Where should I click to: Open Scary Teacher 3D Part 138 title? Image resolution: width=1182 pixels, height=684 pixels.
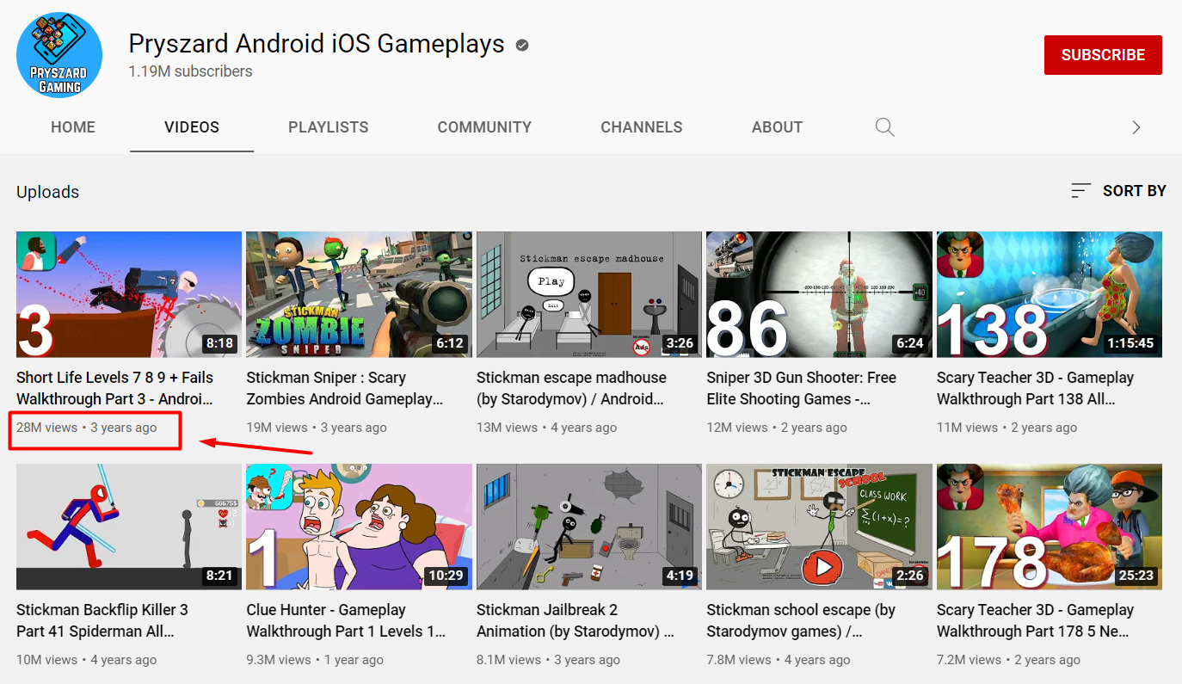tap(1036, 388)
